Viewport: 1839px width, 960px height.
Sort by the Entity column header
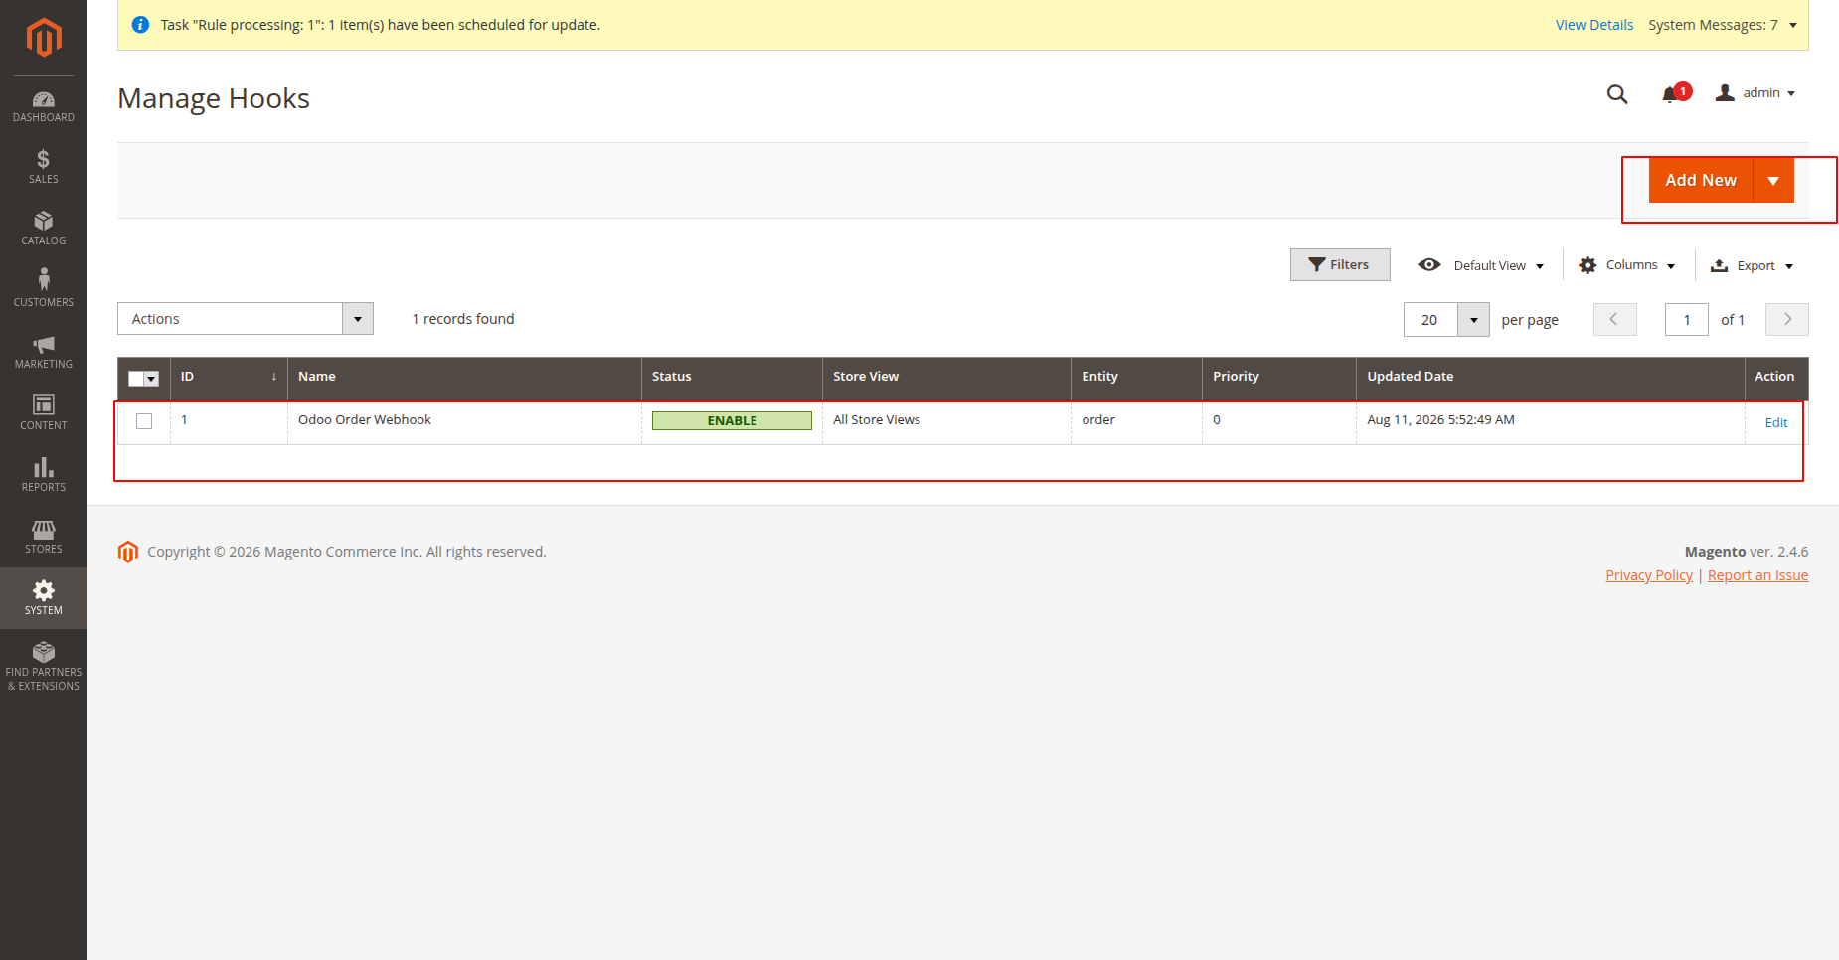[1136, 377]
